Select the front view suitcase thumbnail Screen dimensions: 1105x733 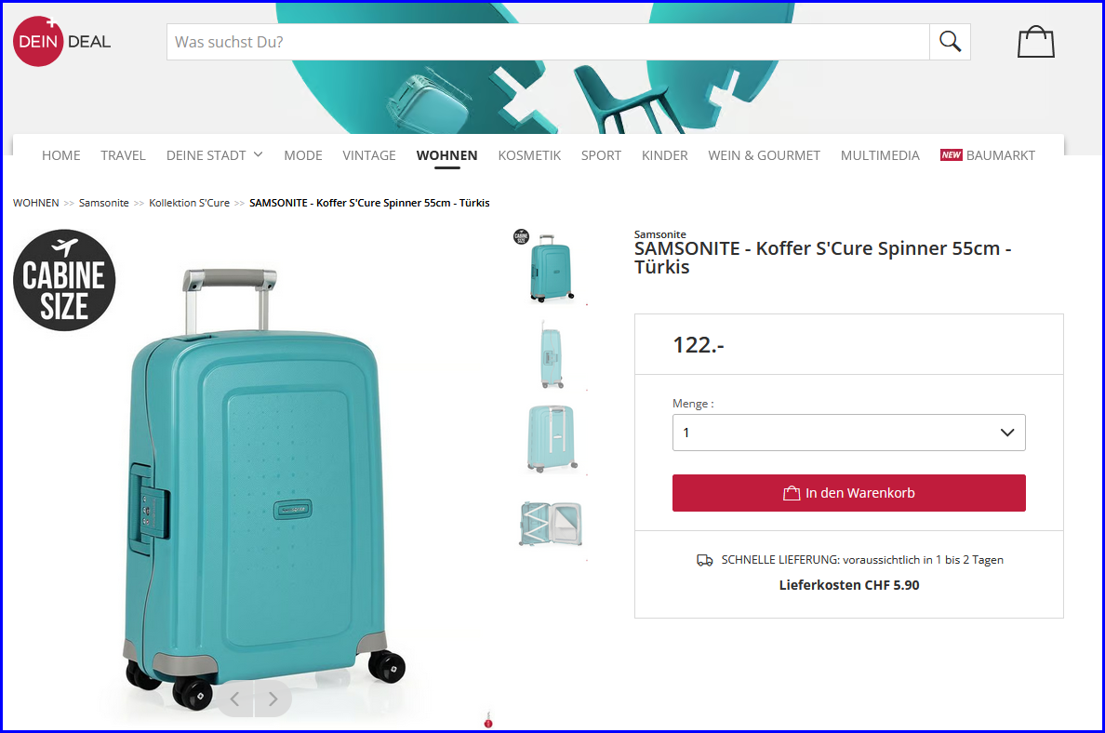(551, 267)
